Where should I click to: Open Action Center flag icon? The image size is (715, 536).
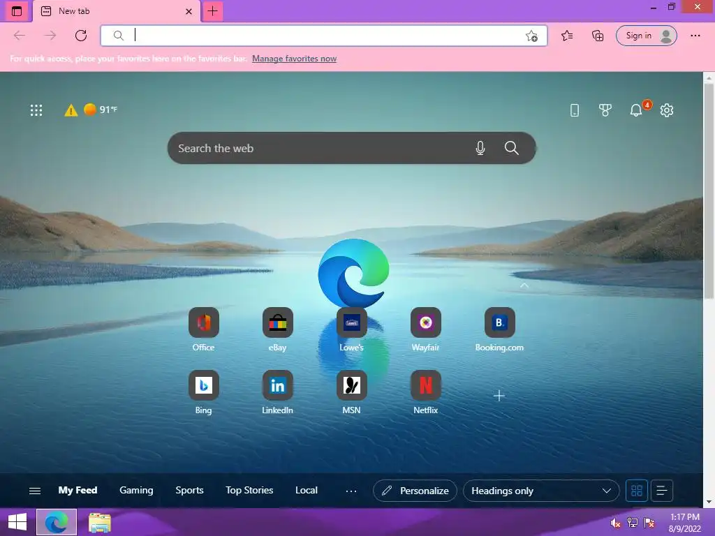tap(649, 523)
